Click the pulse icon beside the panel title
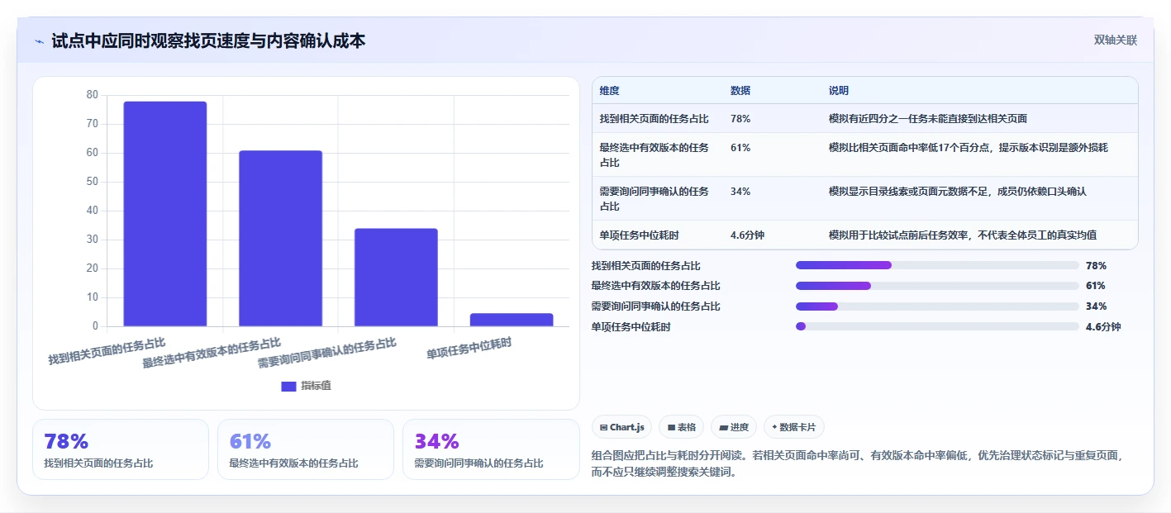 [x=39, y=41]
